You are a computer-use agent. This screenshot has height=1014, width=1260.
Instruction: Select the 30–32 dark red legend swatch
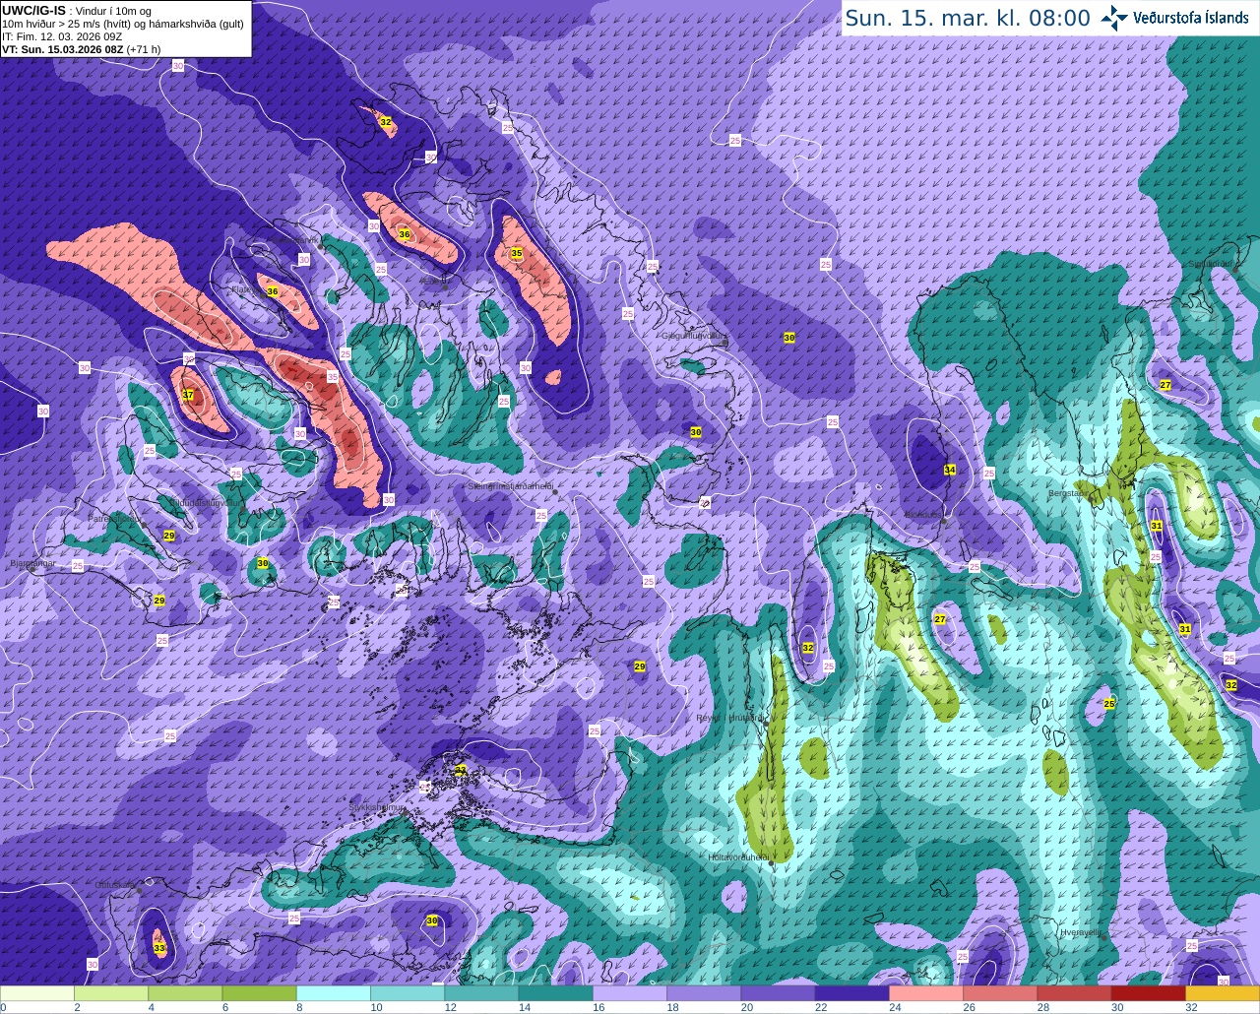pos(1149,992)
